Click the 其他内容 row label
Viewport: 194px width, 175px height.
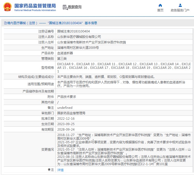pyautogui.click(x=48, y=102)
